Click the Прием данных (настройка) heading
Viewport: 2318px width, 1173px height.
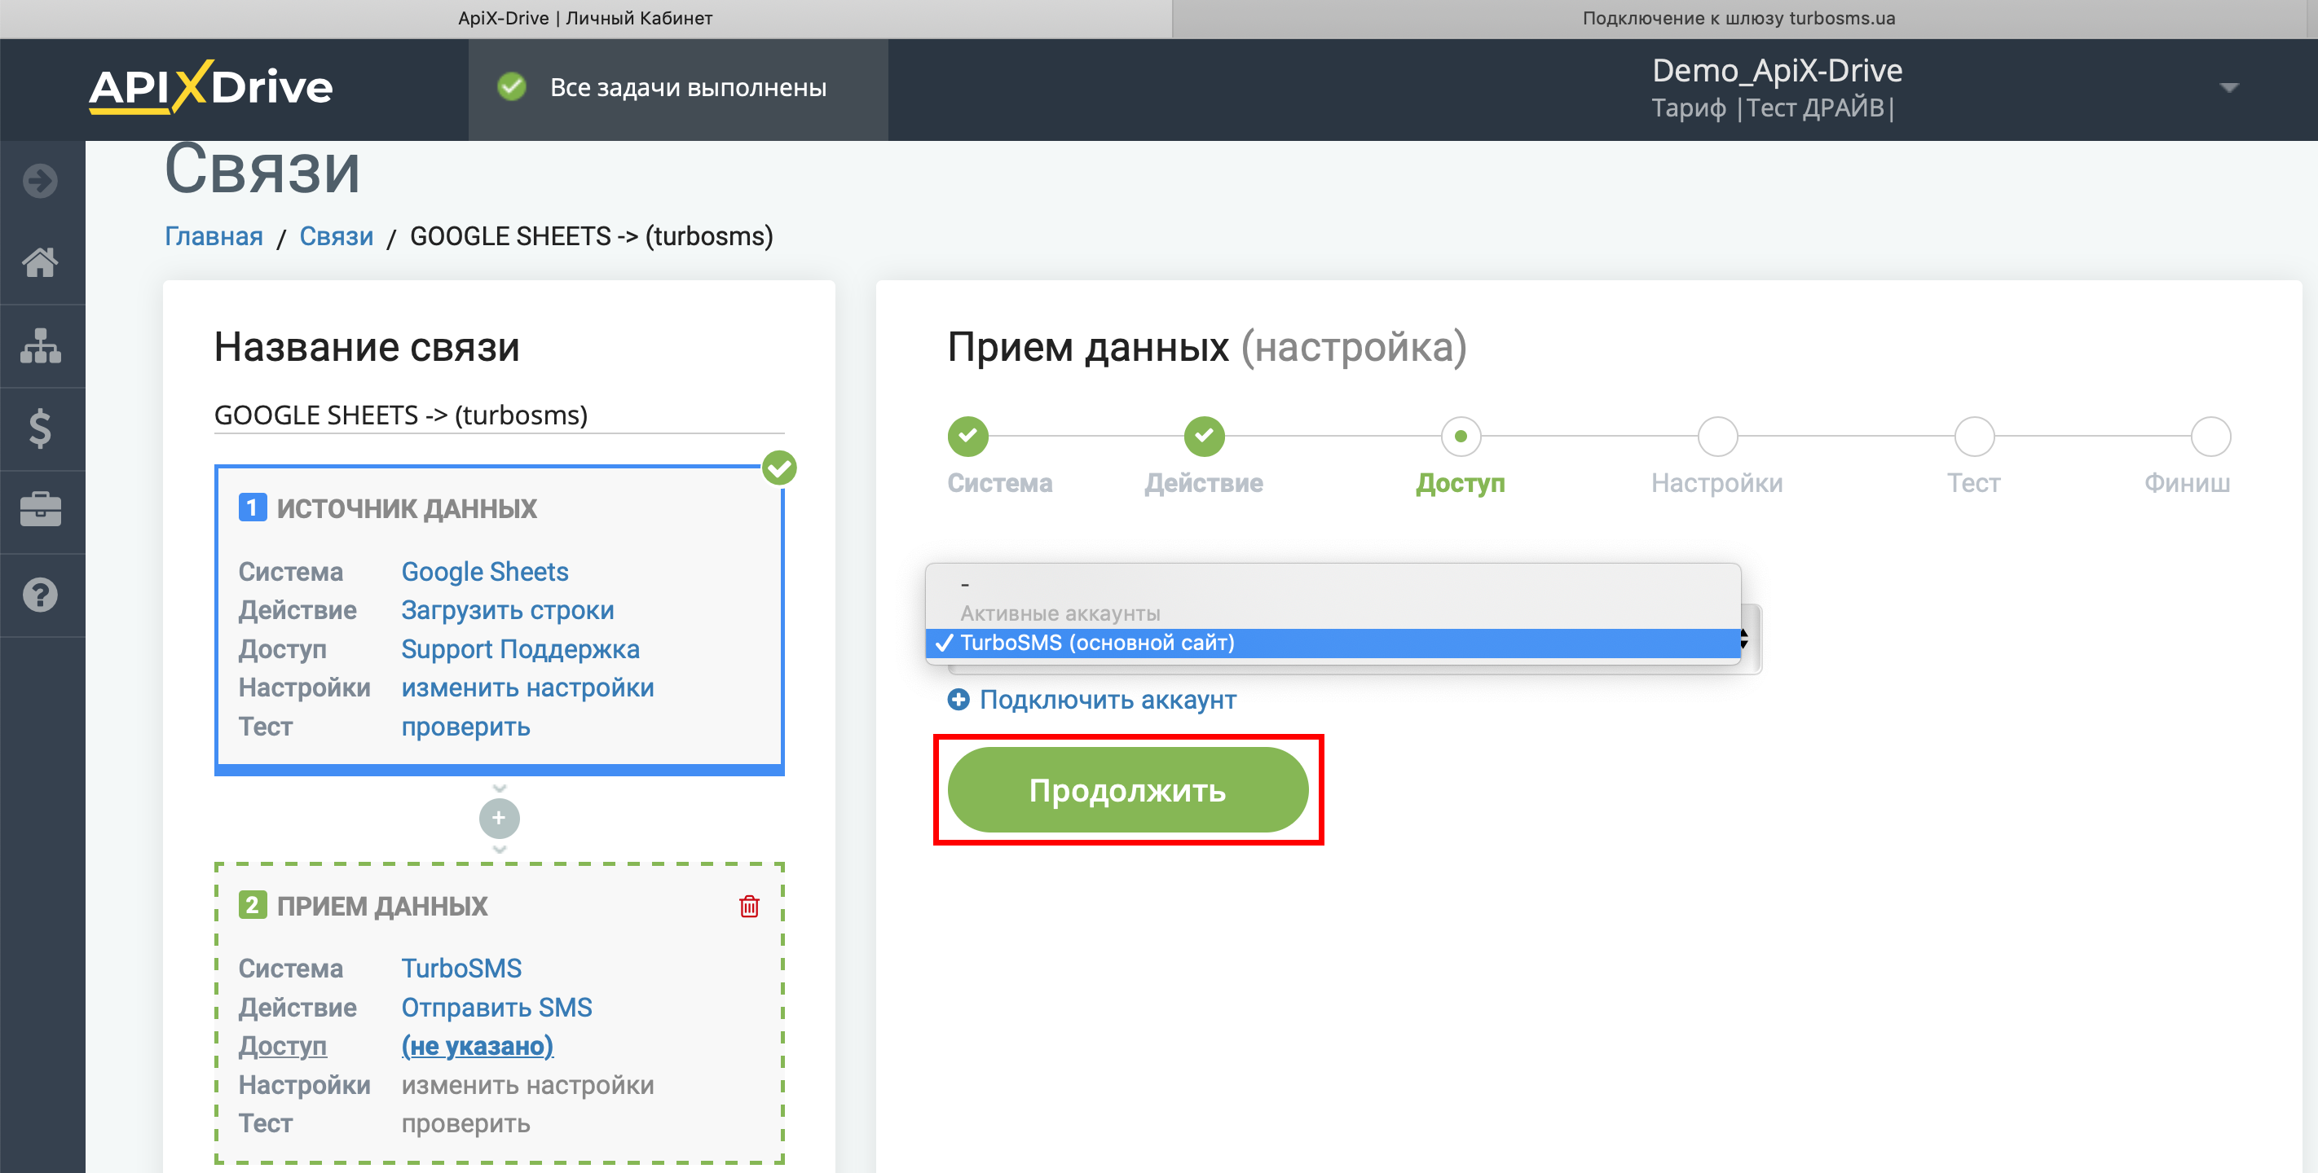(1207, 347)
